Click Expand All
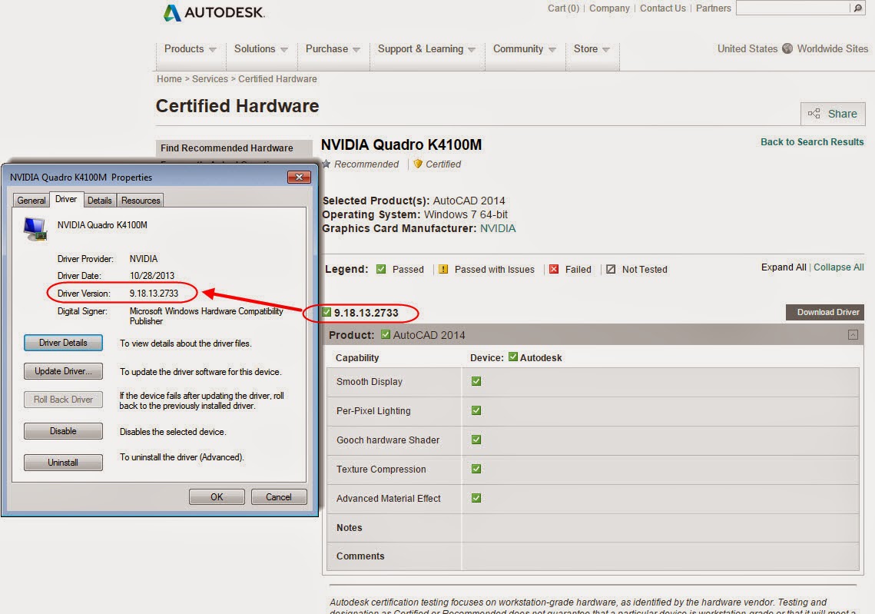The height and width of the screenshot is (614, 875). (x=784, y=267)
